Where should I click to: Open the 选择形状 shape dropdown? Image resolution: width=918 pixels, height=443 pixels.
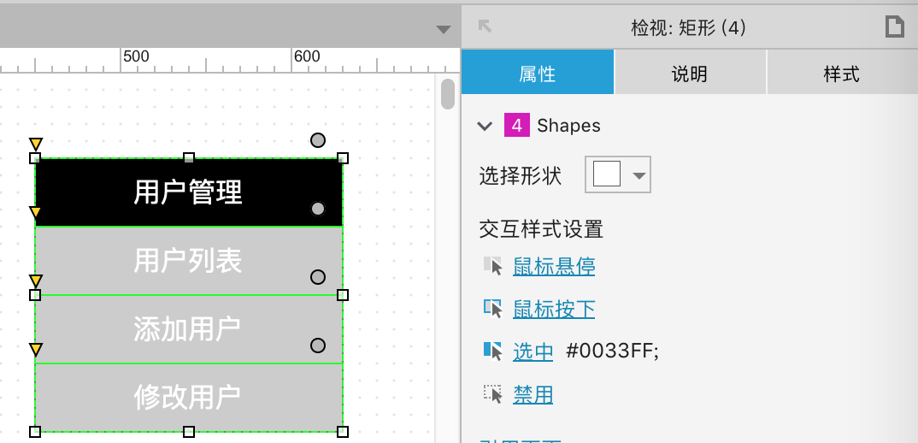pos(618,174)
